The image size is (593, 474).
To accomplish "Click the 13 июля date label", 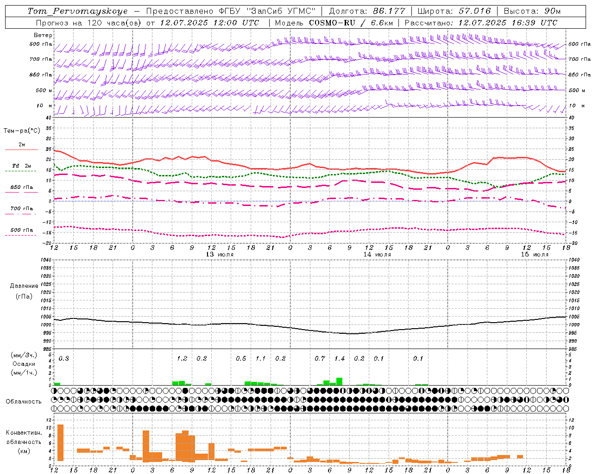I will pyautogui.click(x=220, y=255).
